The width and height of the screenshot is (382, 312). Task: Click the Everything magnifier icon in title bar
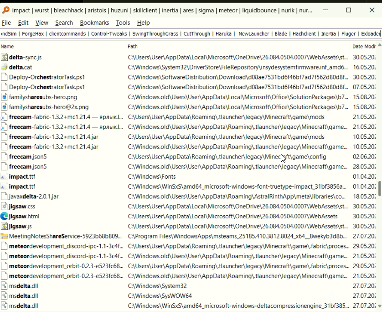coord(5,10)
